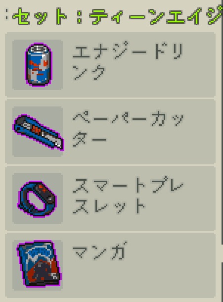Click the エナジードリンク item name
This screenshot has height=302, width=223.
point(128,61)
